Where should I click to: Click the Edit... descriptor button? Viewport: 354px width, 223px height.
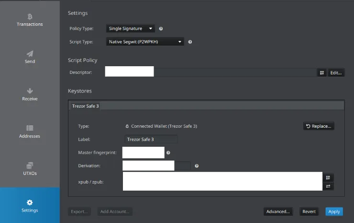point(336,72)
